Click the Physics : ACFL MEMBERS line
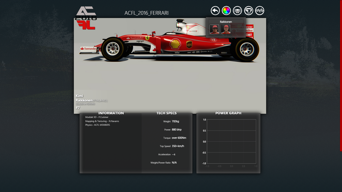Viewport: 342px width, 192px height. (x=97, y=125)
